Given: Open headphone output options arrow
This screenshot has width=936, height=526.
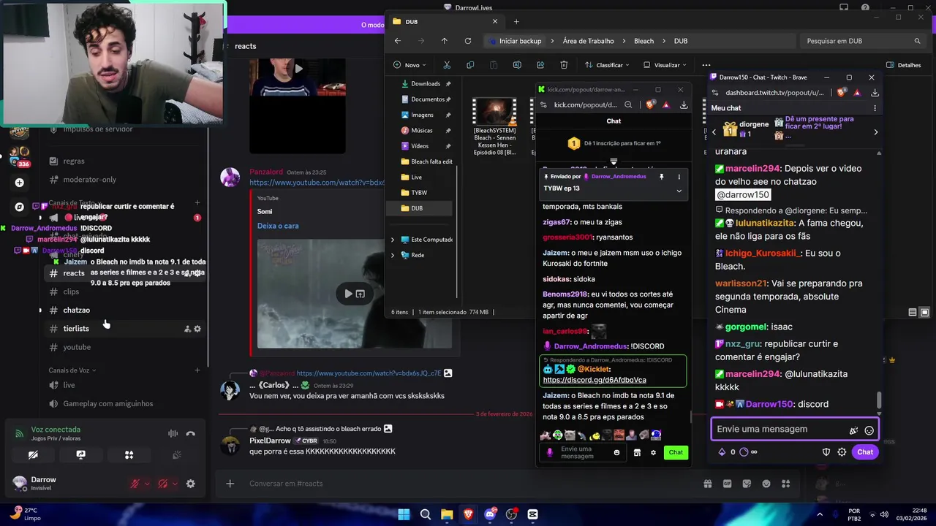Looking at the screenshot, I should 175,484.
